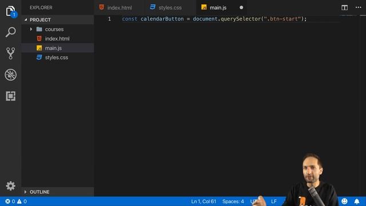Open the Extensions view icon
366x206 pixels.
click(x=10, y=96)
